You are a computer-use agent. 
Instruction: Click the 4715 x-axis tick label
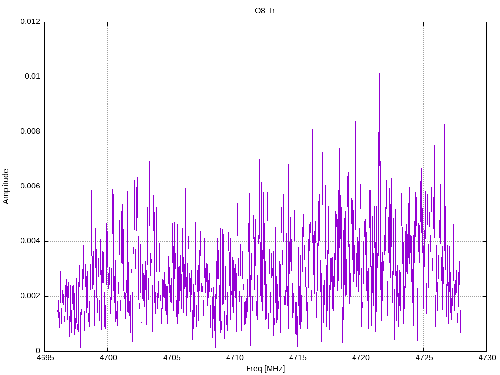pyautogui.click(x=297, y=358)
